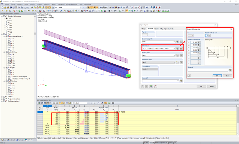
Task: Click the Undo arrow icon
Action: pyautogui.click(x=25, y=8)
